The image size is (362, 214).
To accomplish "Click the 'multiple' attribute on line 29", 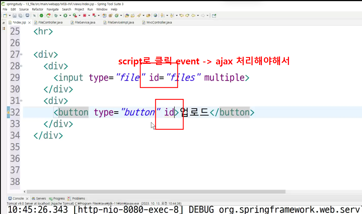I will [x=225, y=77].
